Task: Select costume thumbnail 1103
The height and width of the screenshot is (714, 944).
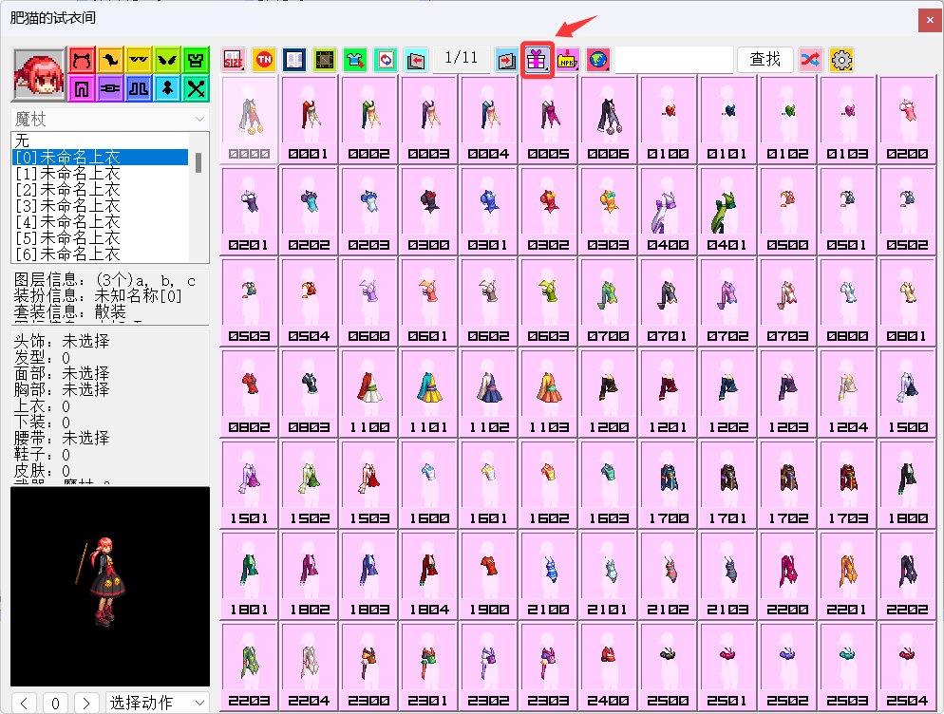Action: coord(549,393)
